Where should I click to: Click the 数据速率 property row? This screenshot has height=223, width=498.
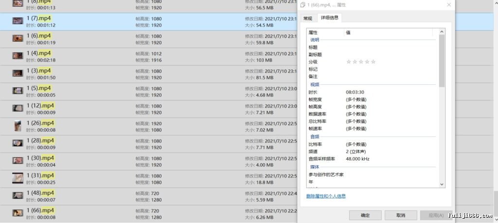tap(372, 114)
